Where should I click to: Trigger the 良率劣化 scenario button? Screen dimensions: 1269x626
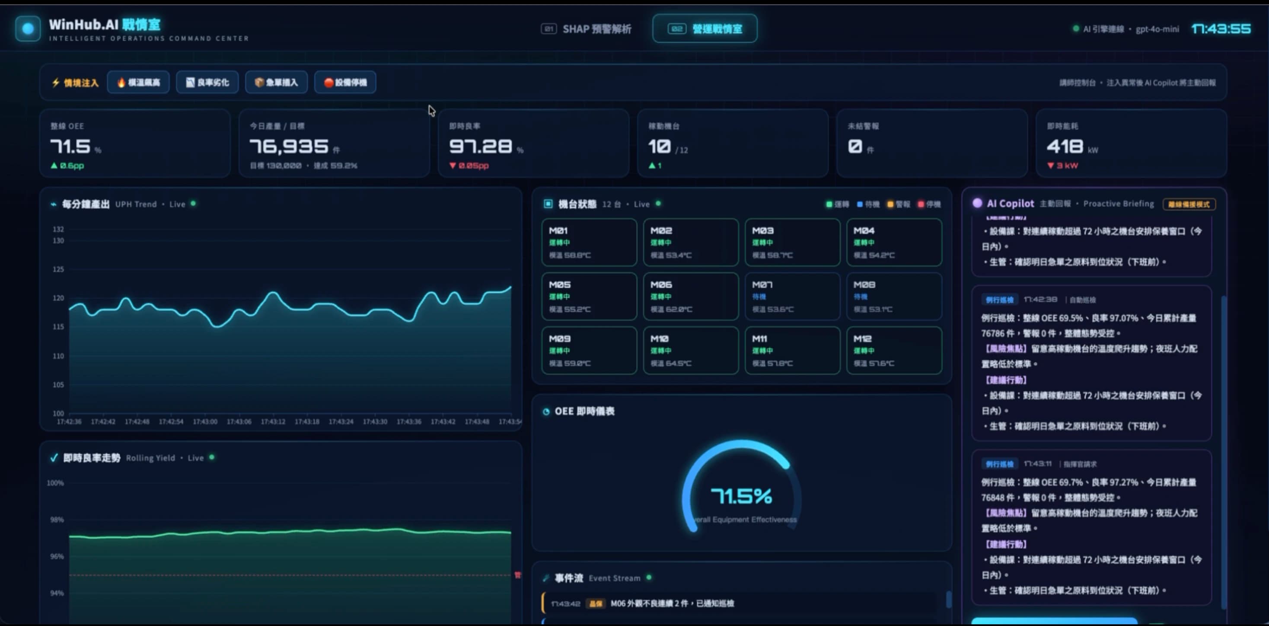[207, 82]
